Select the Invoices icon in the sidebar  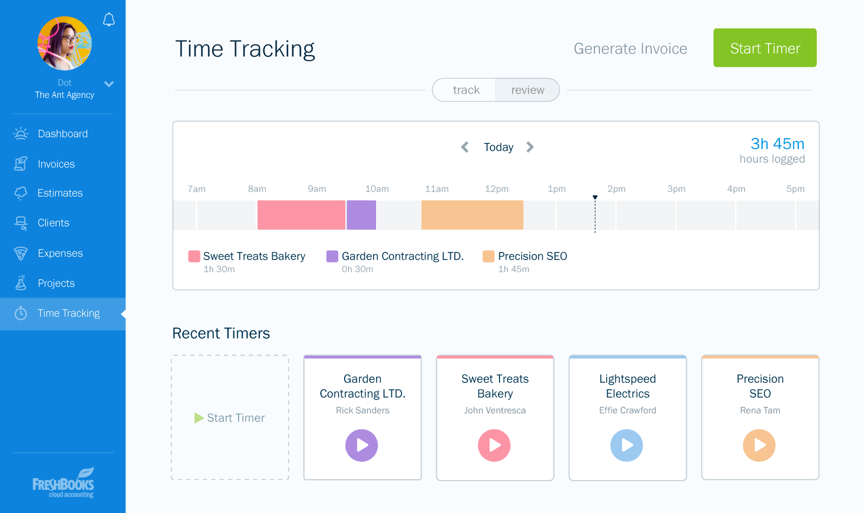pyautogui.click(x=20, y=163)
